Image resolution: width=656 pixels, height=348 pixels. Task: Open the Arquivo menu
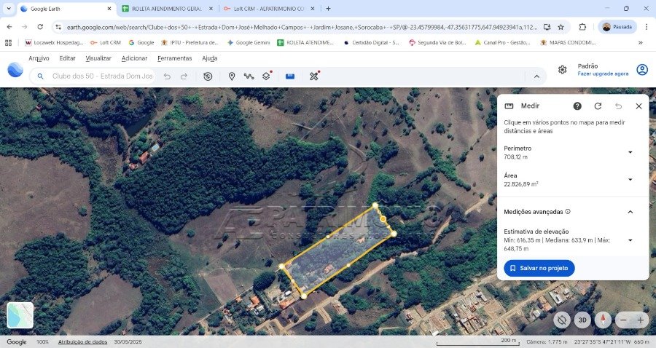click(39, 58)
